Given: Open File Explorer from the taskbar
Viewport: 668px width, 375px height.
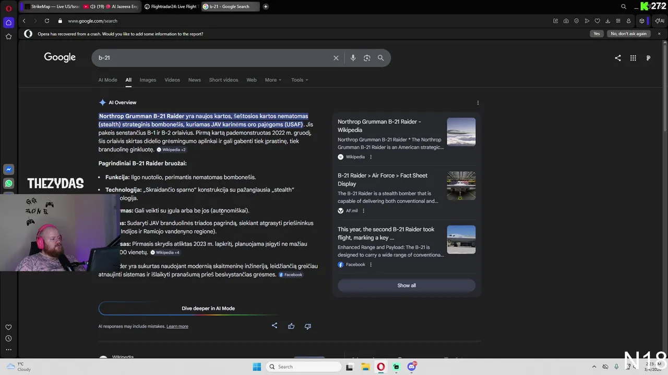Looking at the screenshot, I should click(365, 367).
